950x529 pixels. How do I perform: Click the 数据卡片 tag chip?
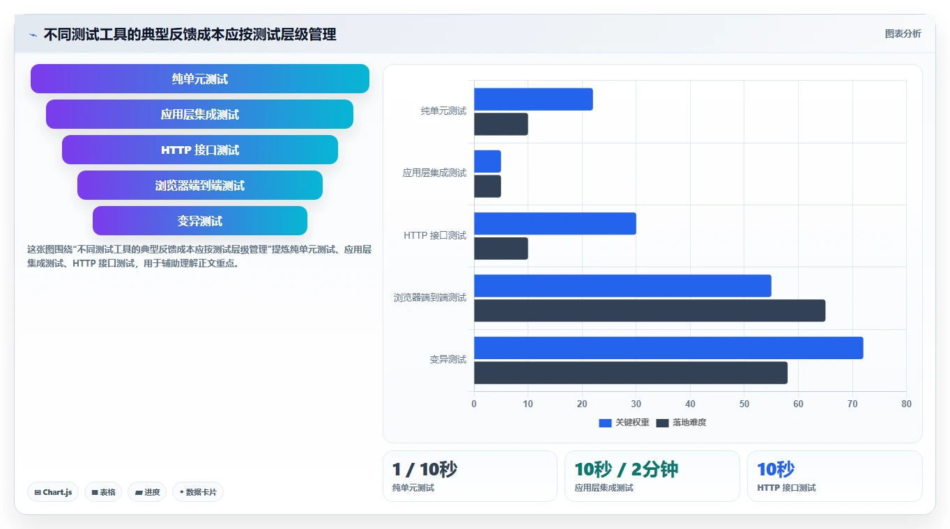coord(198,492)
